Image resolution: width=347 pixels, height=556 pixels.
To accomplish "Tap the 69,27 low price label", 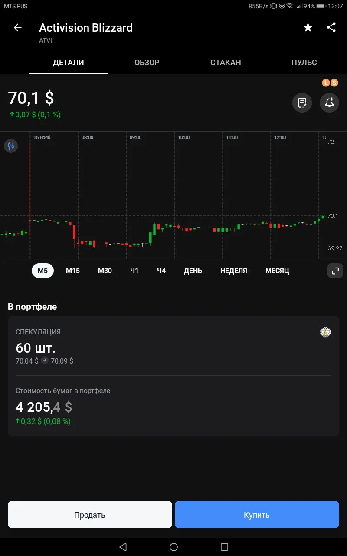I will pyautogui.click(x=335, y=248).
